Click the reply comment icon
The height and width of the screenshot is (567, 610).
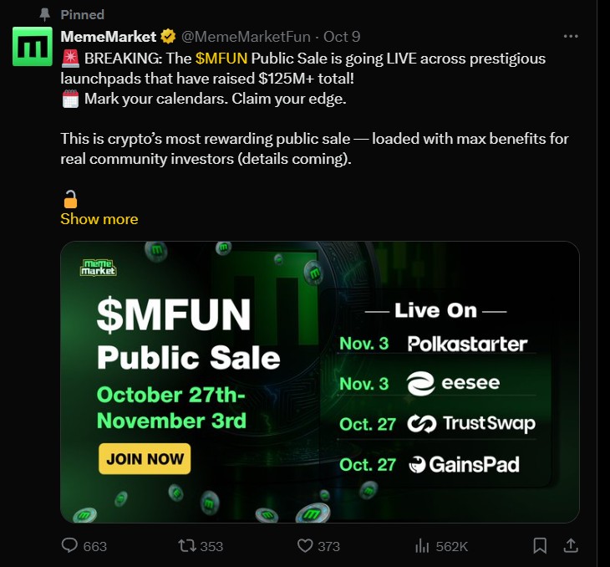point(70,545)
